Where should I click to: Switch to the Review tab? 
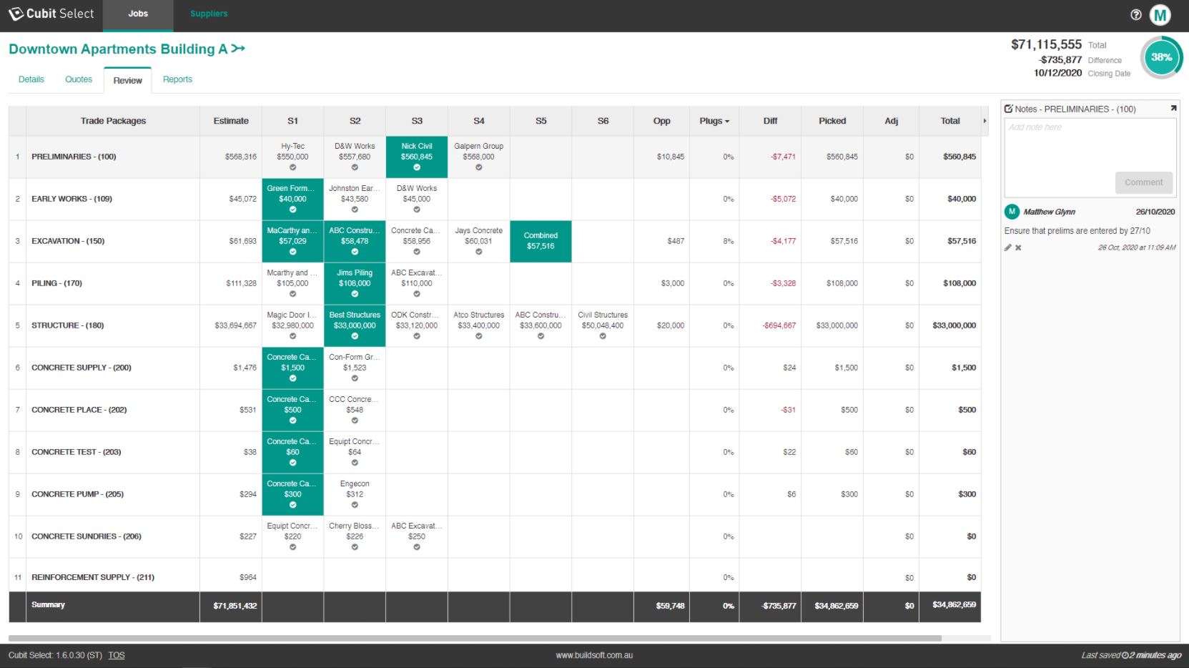coord(127,80)
